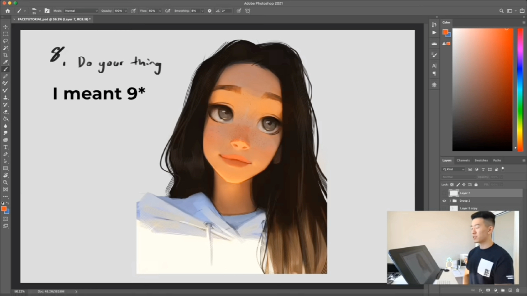Select the Rectangle shape tool
This screenshot has height=296, width=527.
click(x=6, y=168)
